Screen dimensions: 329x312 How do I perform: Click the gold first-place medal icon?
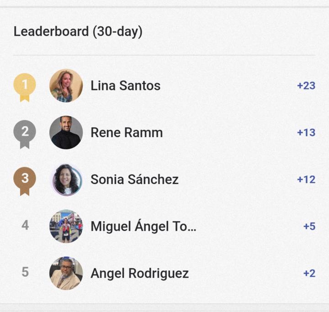[x=25, y=86]
